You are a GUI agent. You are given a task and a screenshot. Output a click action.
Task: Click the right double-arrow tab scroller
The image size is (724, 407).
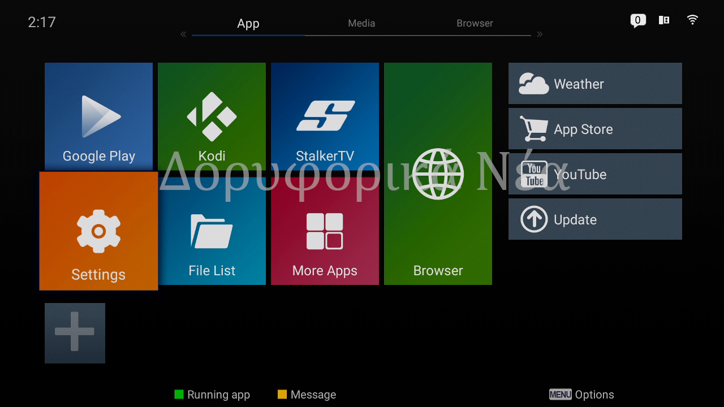click(x=540, y=34)
